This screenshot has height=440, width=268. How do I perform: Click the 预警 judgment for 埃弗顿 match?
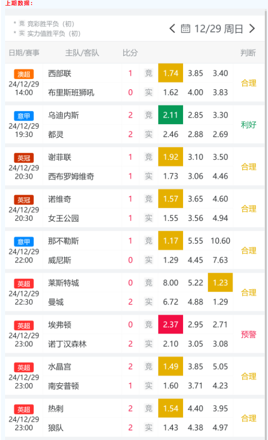click(248, 334)
